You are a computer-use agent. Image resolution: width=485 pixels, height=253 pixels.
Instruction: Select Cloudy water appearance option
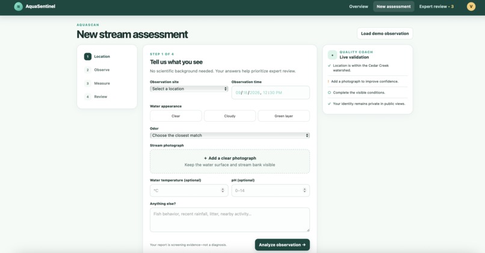(230, 116)
